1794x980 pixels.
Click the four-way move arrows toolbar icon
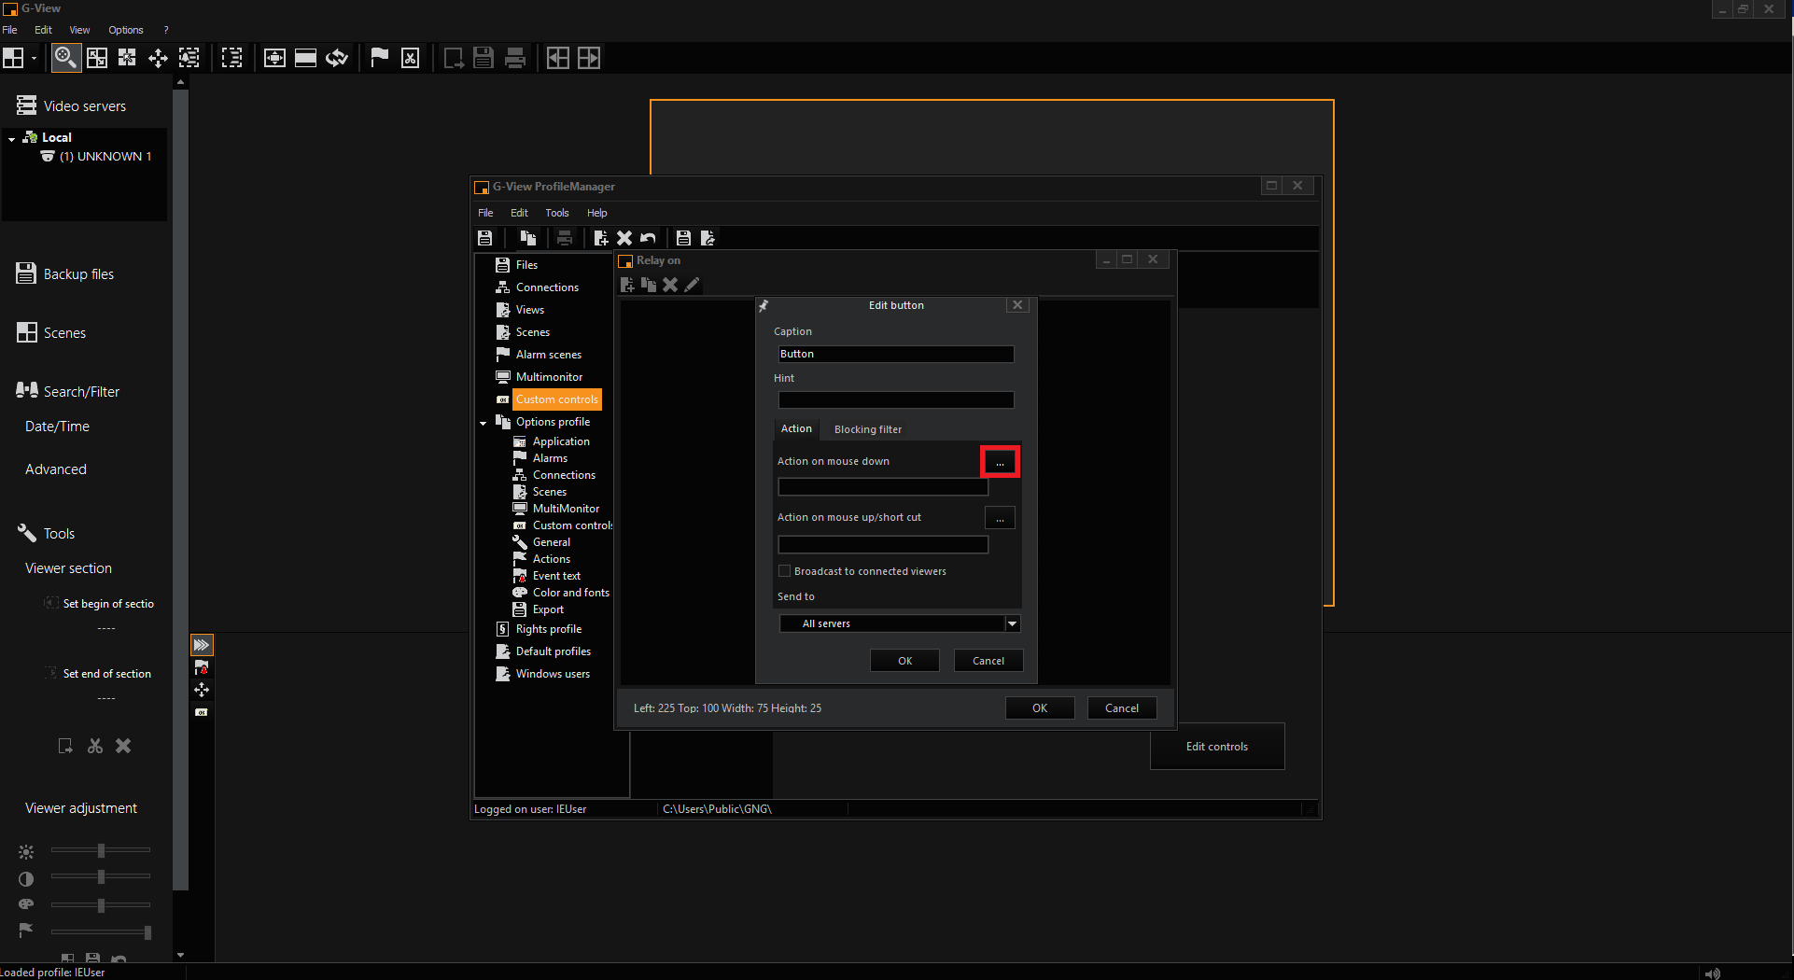pyautogui.click(x=158, y=58)
